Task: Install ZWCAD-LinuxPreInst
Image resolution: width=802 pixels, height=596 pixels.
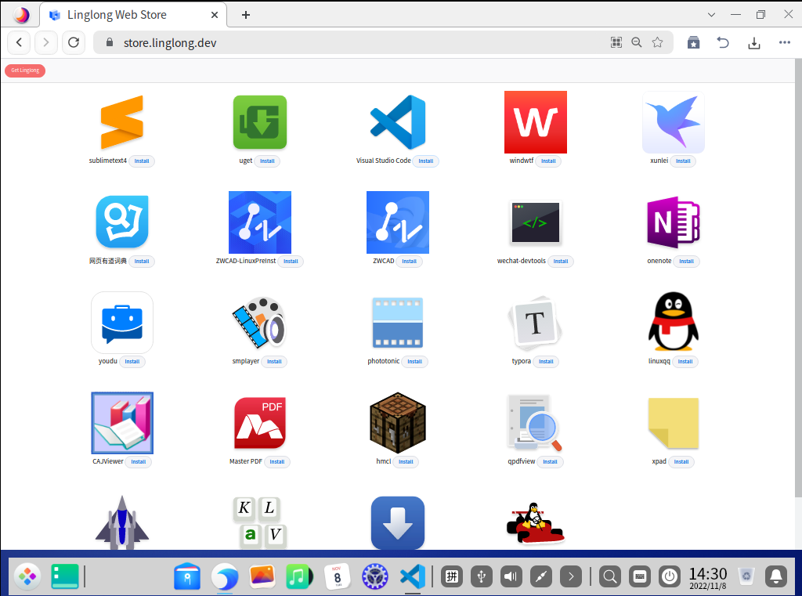Action: point(291,262)
